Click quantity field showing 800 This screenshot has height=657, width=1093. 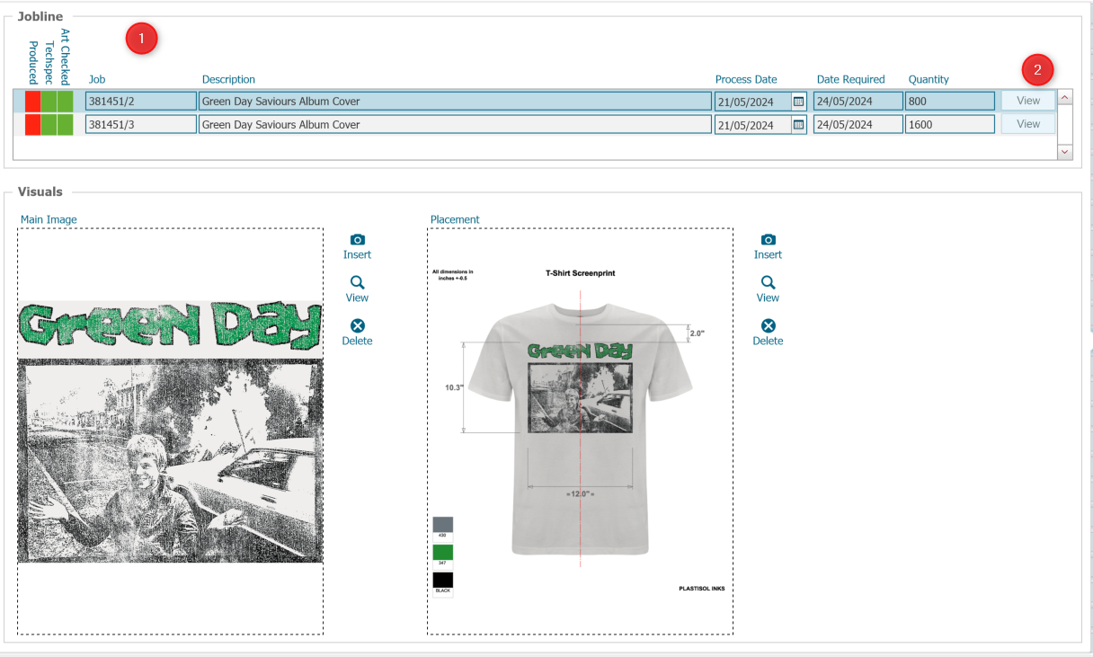pyautogui.click(x=950, y=101)
